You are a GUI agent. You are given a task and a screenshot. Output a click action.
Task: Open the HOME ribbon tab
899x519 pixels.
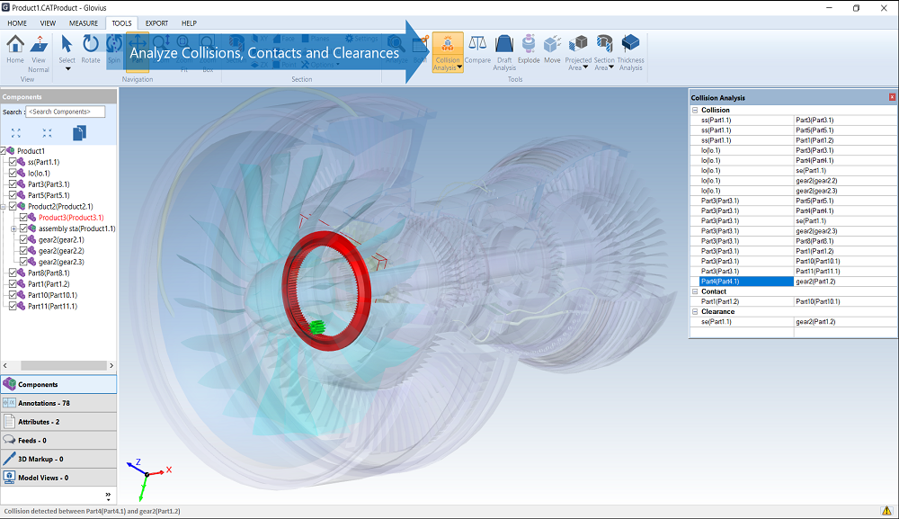pyautogui.click(x=16, y=23)
